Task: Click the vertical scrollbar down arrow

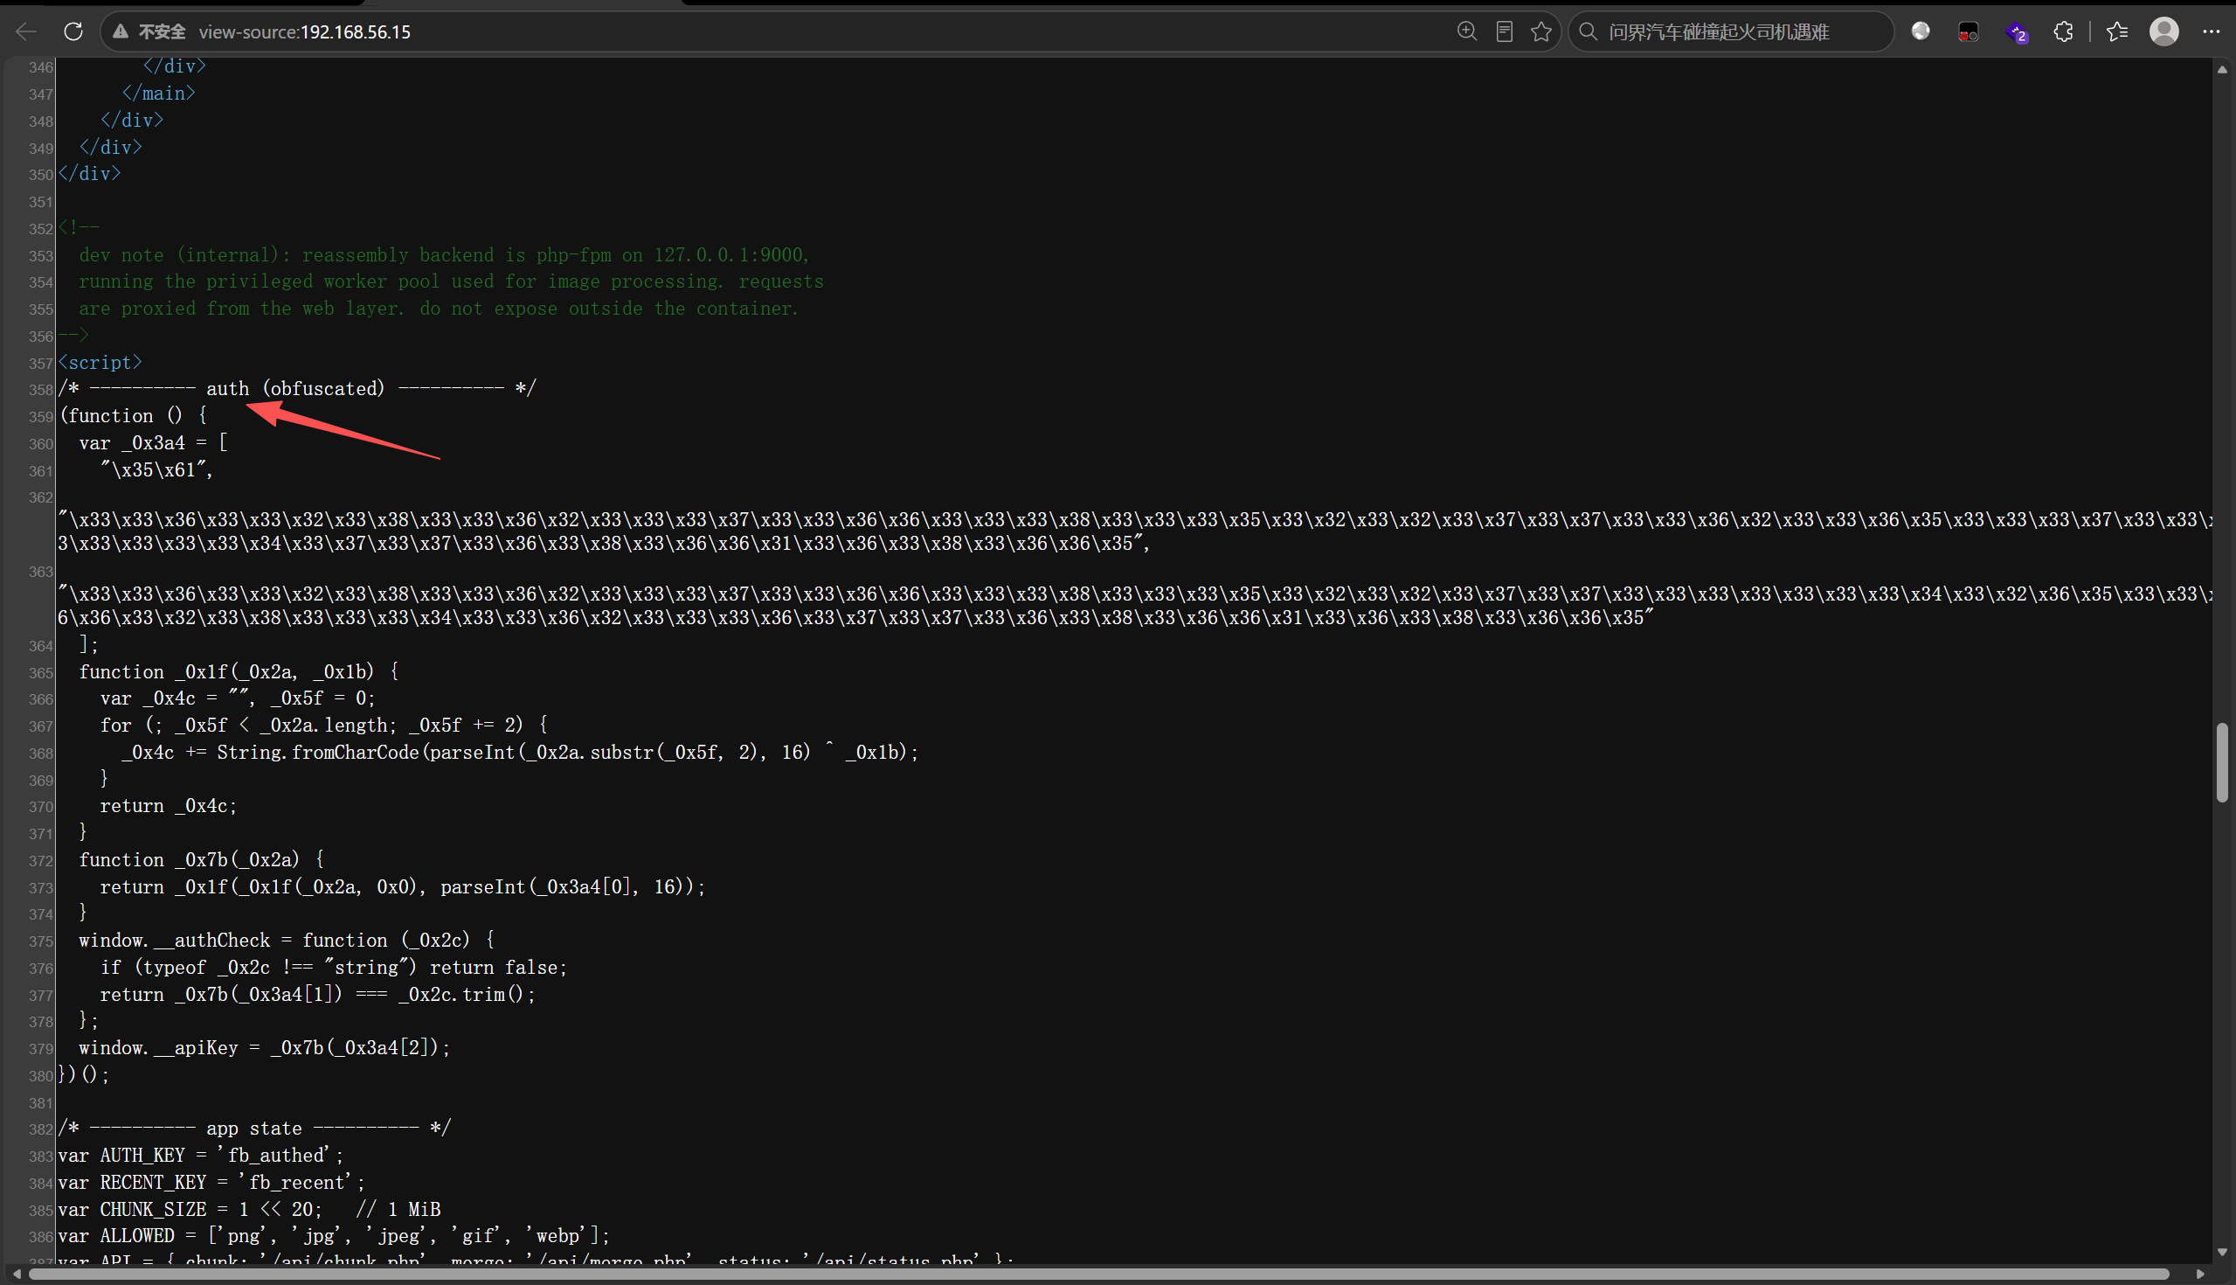Action: 2222,1253
